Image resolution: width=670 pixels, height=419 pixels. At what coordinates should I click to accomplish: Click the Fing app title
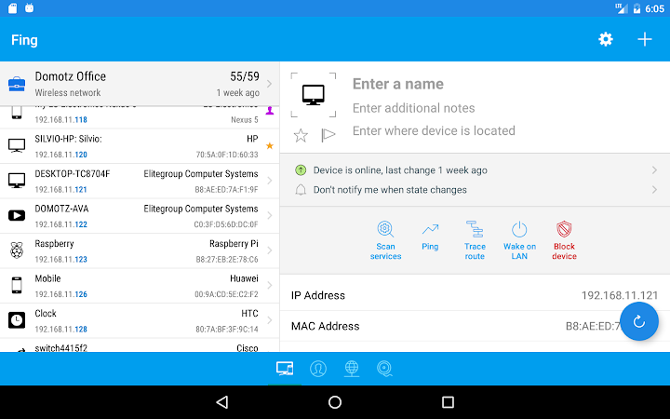point(24,40)
